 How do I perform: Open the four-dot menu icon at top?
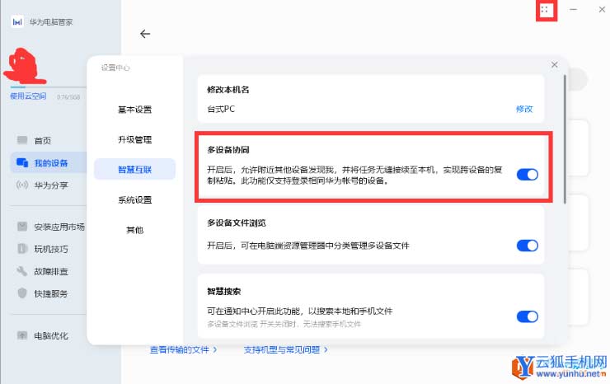[545, 10]
